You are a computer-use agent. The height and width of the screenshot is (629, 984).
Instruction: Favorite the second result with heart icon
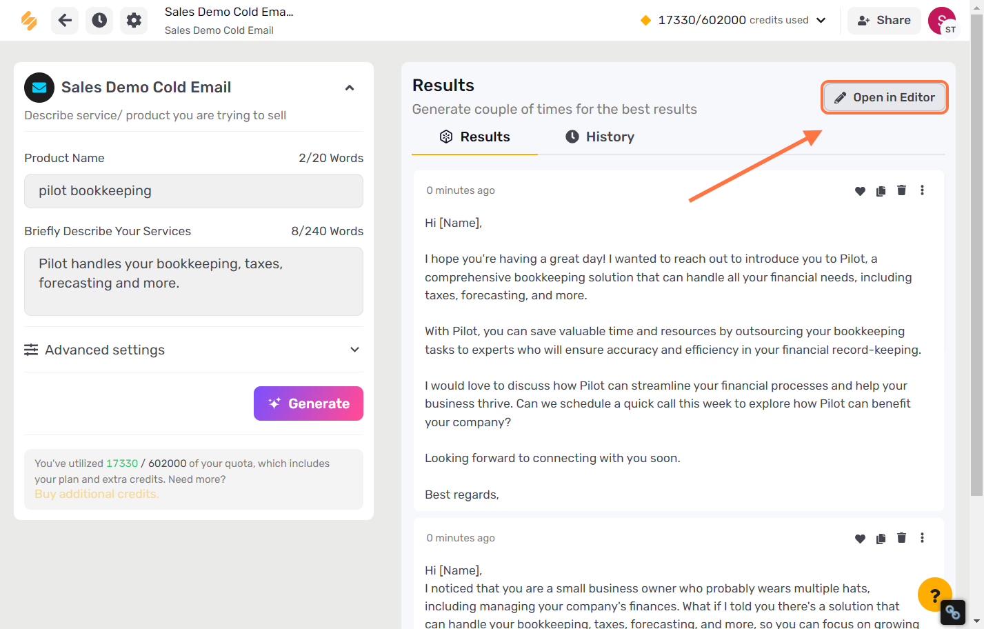click(860, 539)
